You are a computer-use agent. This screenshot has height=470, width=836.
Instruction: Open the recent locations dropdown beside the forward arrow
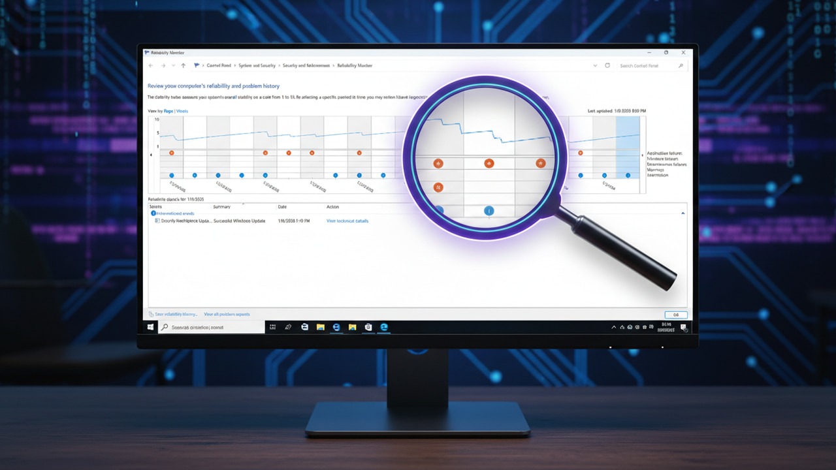(x=172, y=65)
